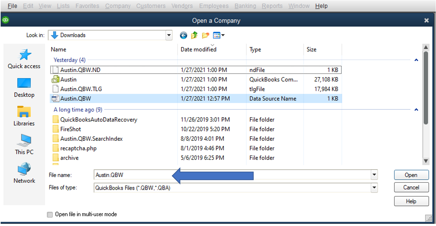Screen dimensions: 436x226
Task: Click the QuickBooks logo icon in title bar
Action: coord(5,20)
